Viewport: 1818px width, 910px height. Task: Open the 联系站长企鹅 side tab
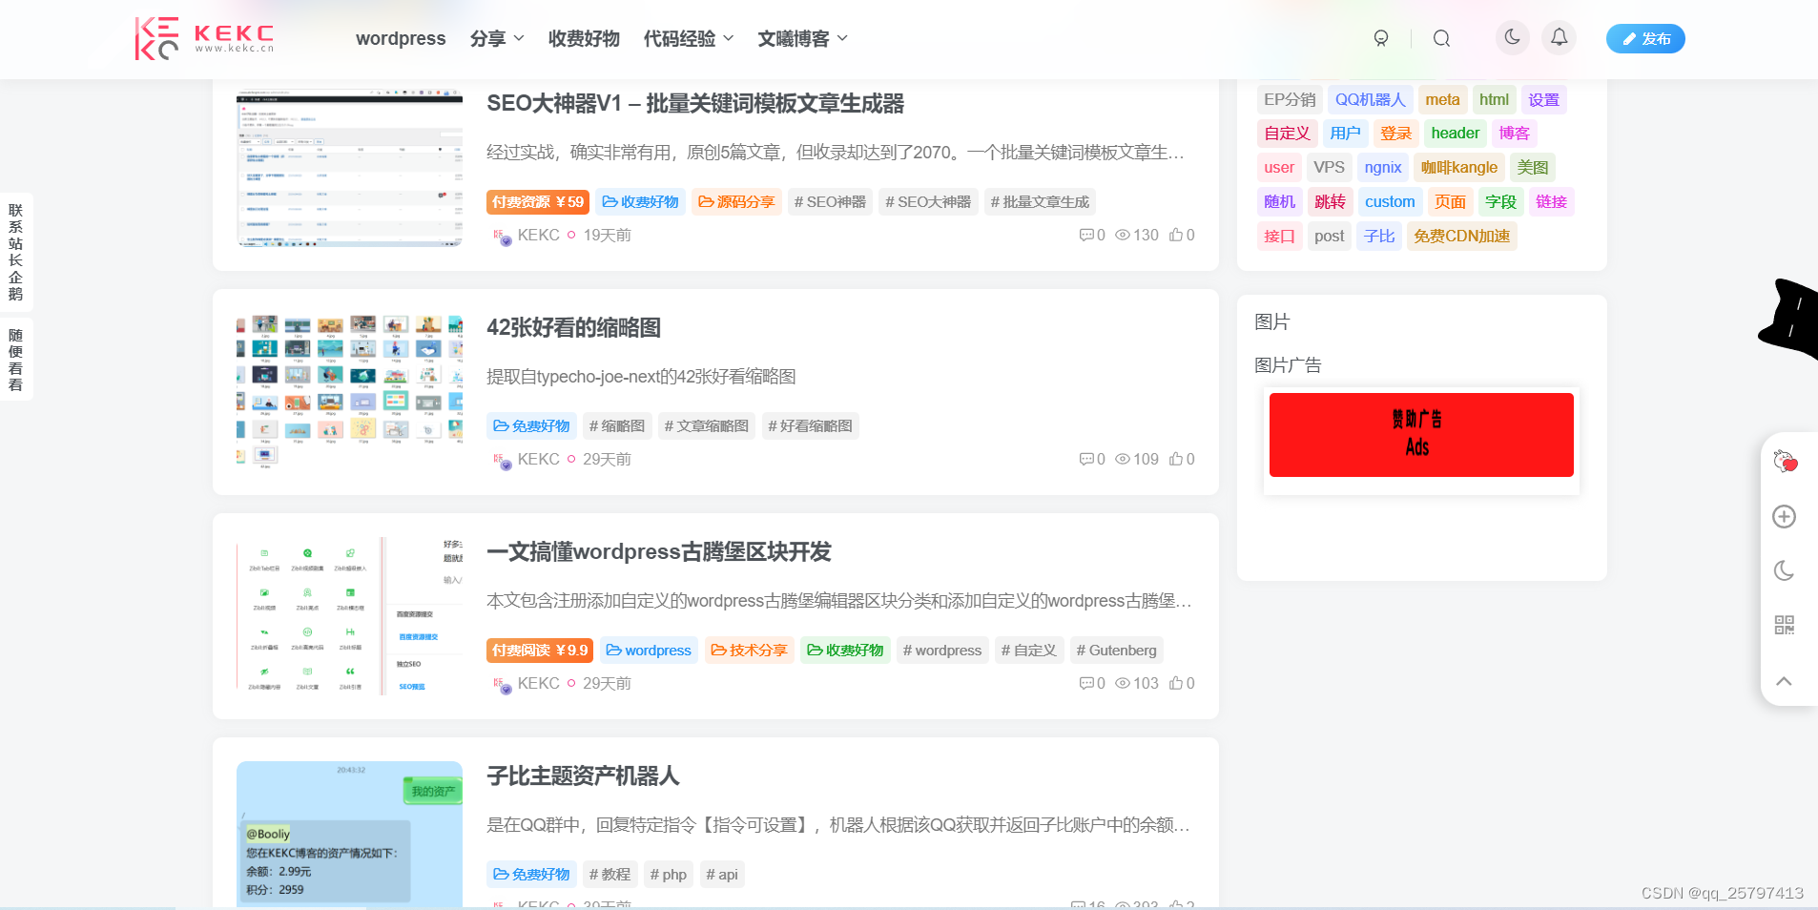click(x=15, y=252)
